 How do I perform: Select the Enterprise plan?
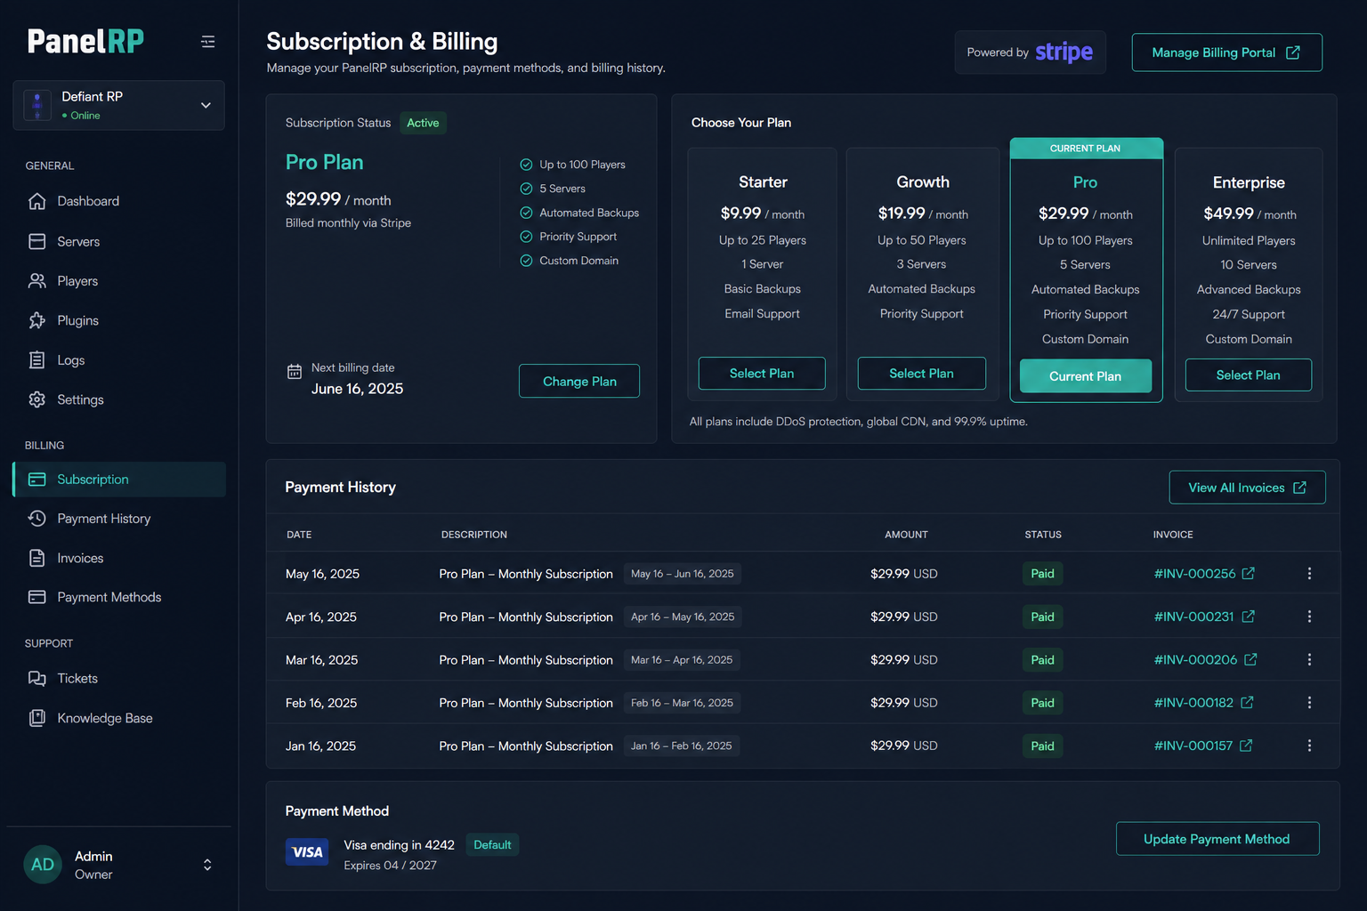click(1248, 375)
